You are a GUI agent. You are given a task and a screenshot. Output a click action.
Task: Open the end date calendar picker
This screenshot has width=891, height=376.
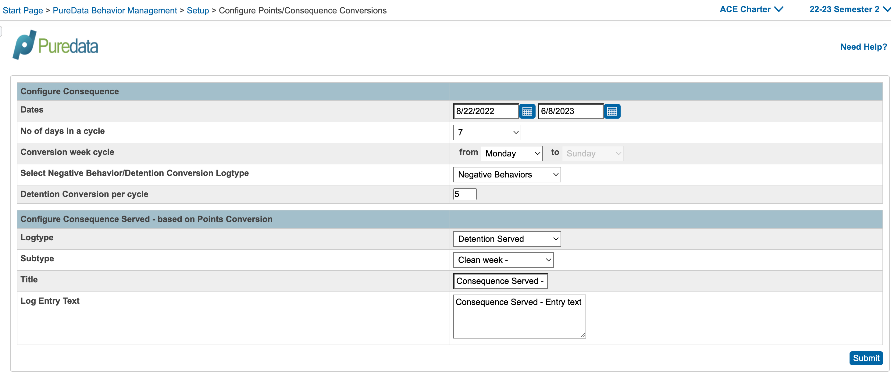[x=612, y=111]
